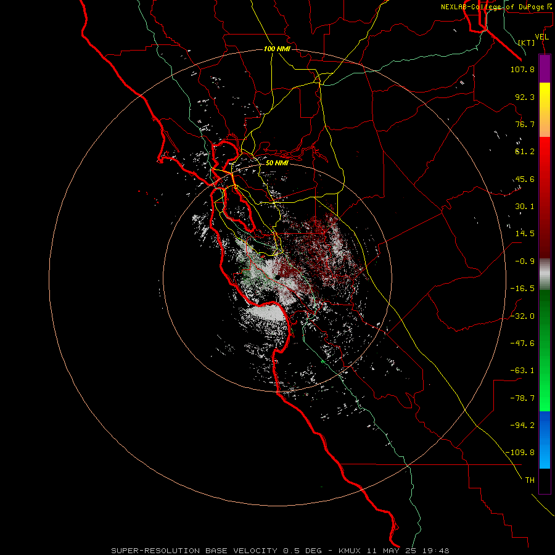The image size is (555, 555).
Task: Click the 50 NMI range ring label
Action: [277, 163]
